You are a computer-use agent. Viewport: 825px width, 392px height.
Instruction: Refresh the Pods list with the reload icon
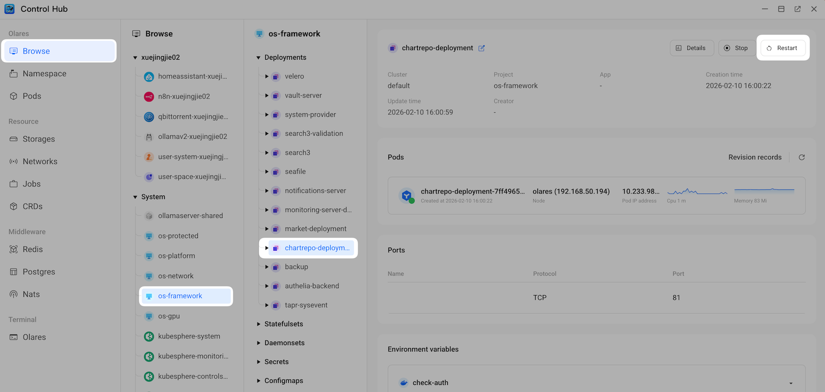pyautogui.click(x=801, y=157)
